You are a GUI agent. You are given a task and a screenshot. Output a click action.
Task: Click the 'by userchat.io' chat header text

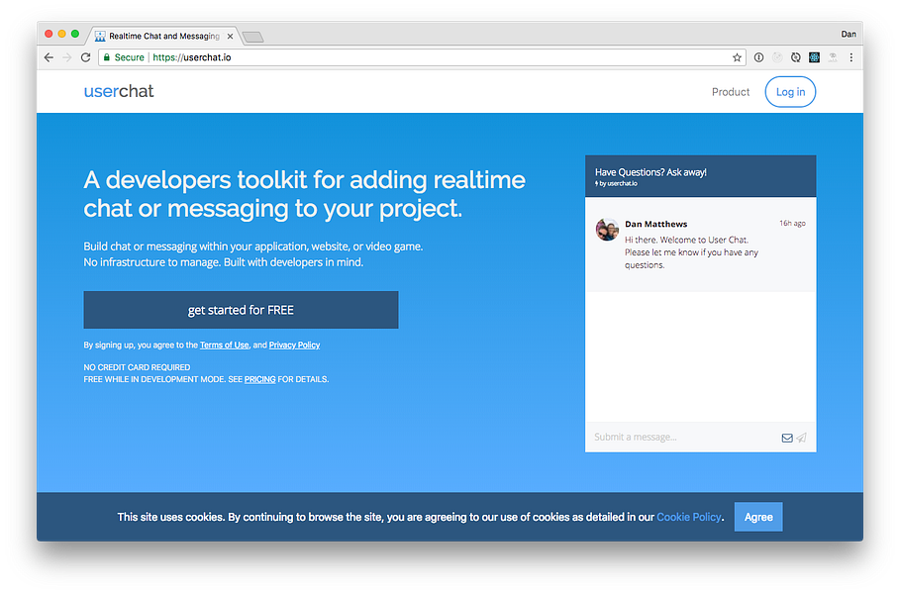[x=616, y=184]
